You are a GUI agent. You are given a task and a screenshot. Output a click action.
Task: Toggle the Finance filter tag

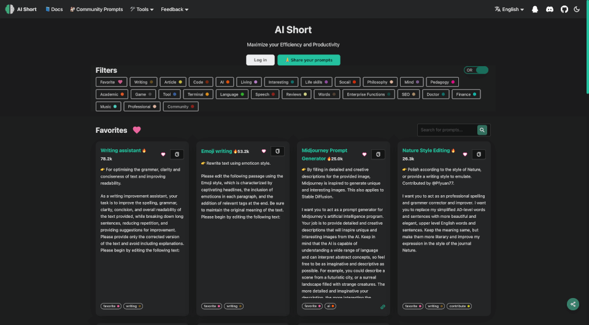(466, 94)
